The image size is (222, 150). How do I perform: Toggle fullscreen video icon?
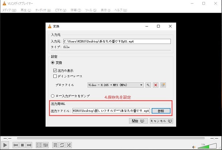tap(39, 145)
